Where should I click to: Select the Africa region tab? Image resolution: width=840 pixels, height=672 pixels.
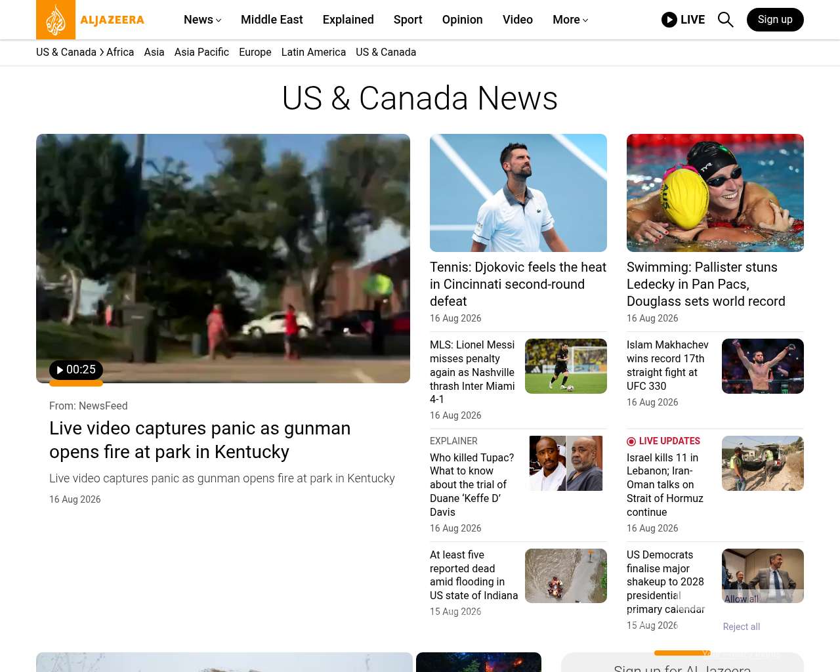point(120,52)
